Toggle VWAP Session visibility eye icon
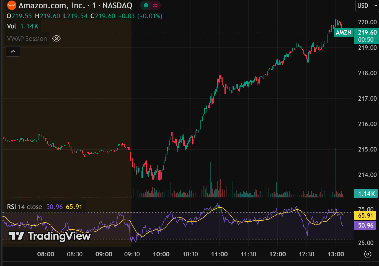Image resolution: width=379 pixels, height=266 pixels. (x=56, y=39)
